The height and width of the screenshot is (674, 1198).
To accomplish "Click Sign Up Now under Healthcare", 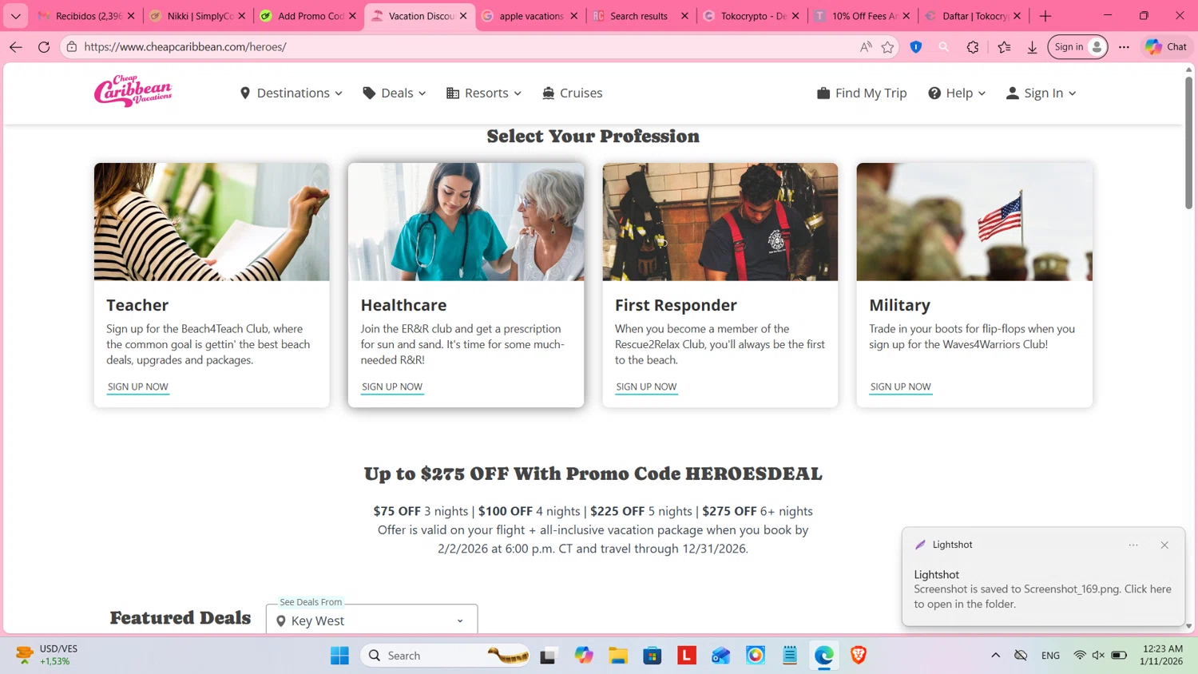I will 392,387.
